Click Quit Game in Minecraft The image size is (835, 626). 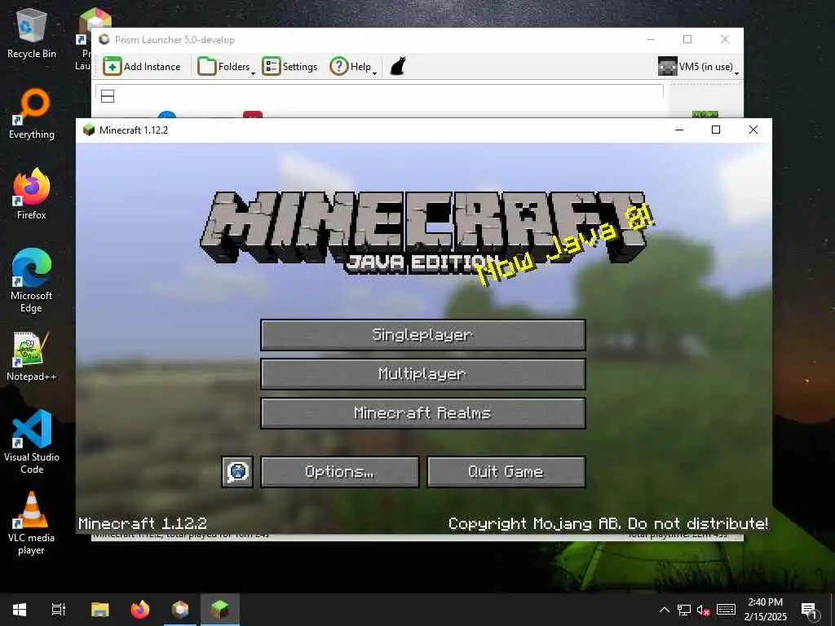pos(506,472)
